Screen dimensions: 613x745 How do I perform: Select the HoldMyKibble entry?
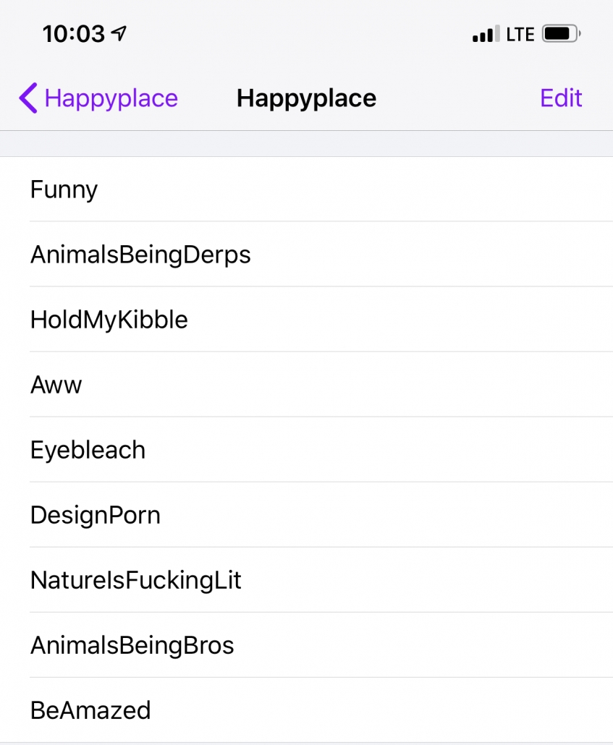(306, 319)
